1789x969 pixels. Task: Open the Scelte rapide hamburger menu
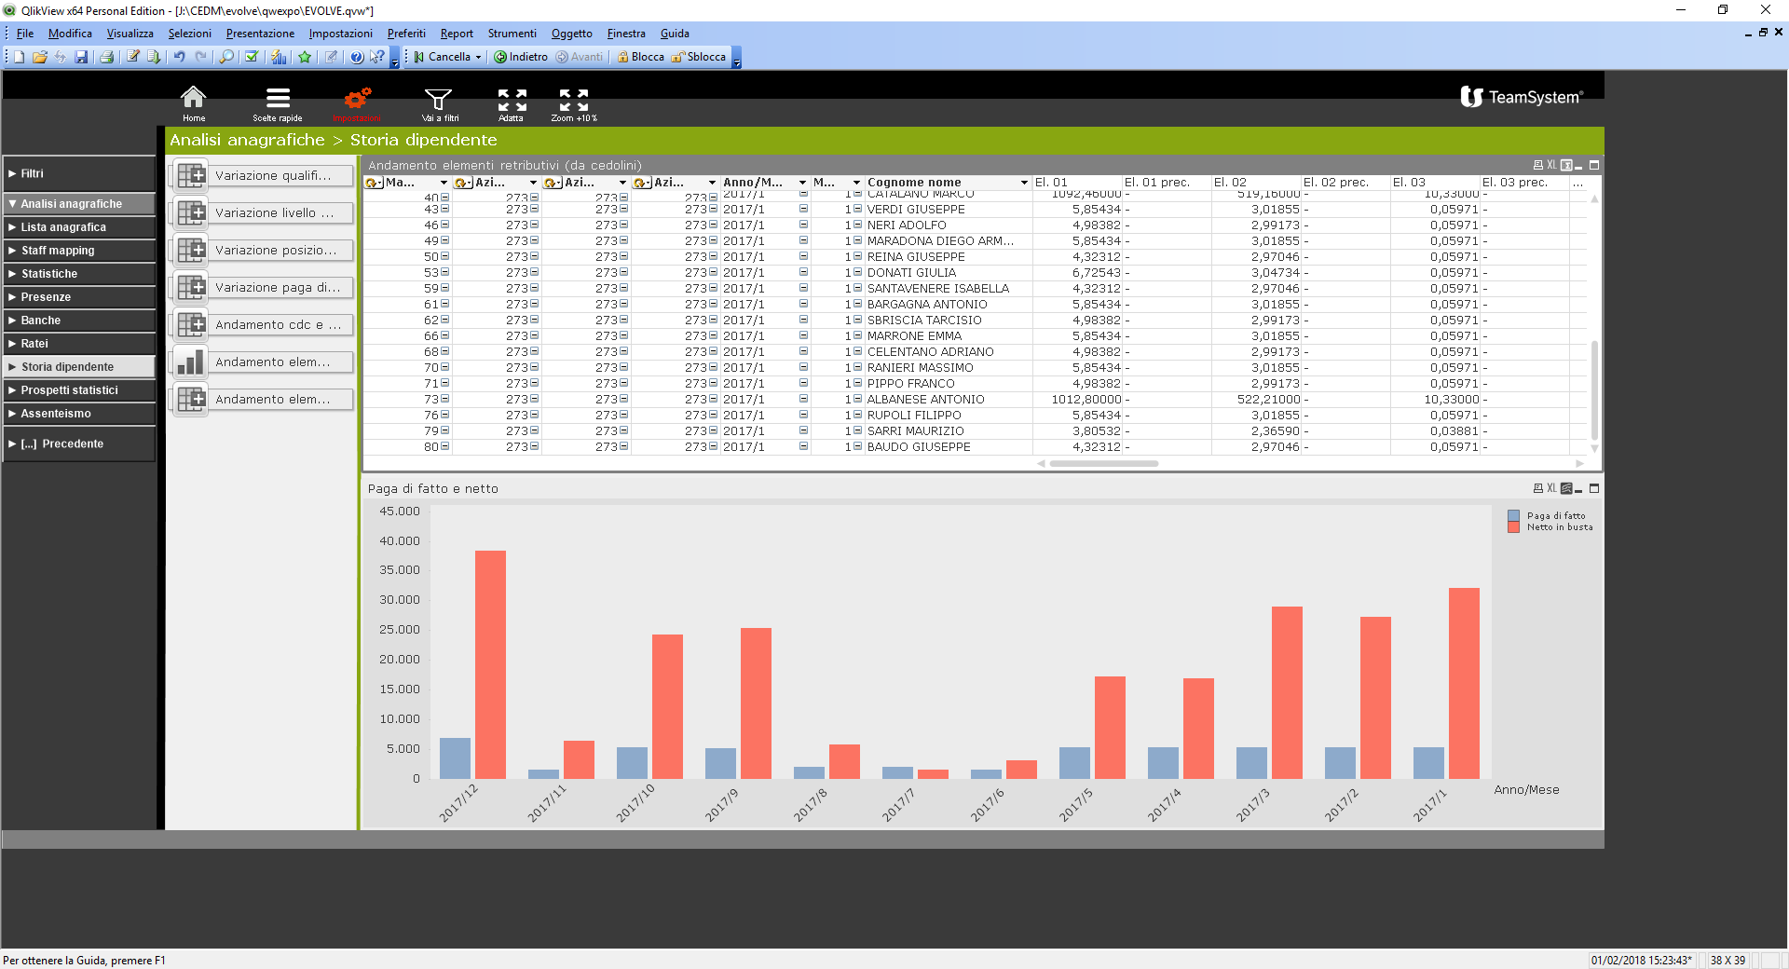(x=278, y=99)
